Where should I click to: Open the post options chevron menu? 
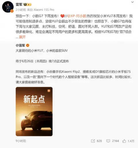133,2
